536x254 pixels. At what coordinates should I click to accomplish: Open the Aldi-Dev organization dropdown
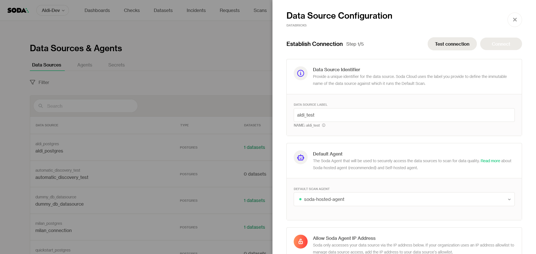[x=52, y=10]
